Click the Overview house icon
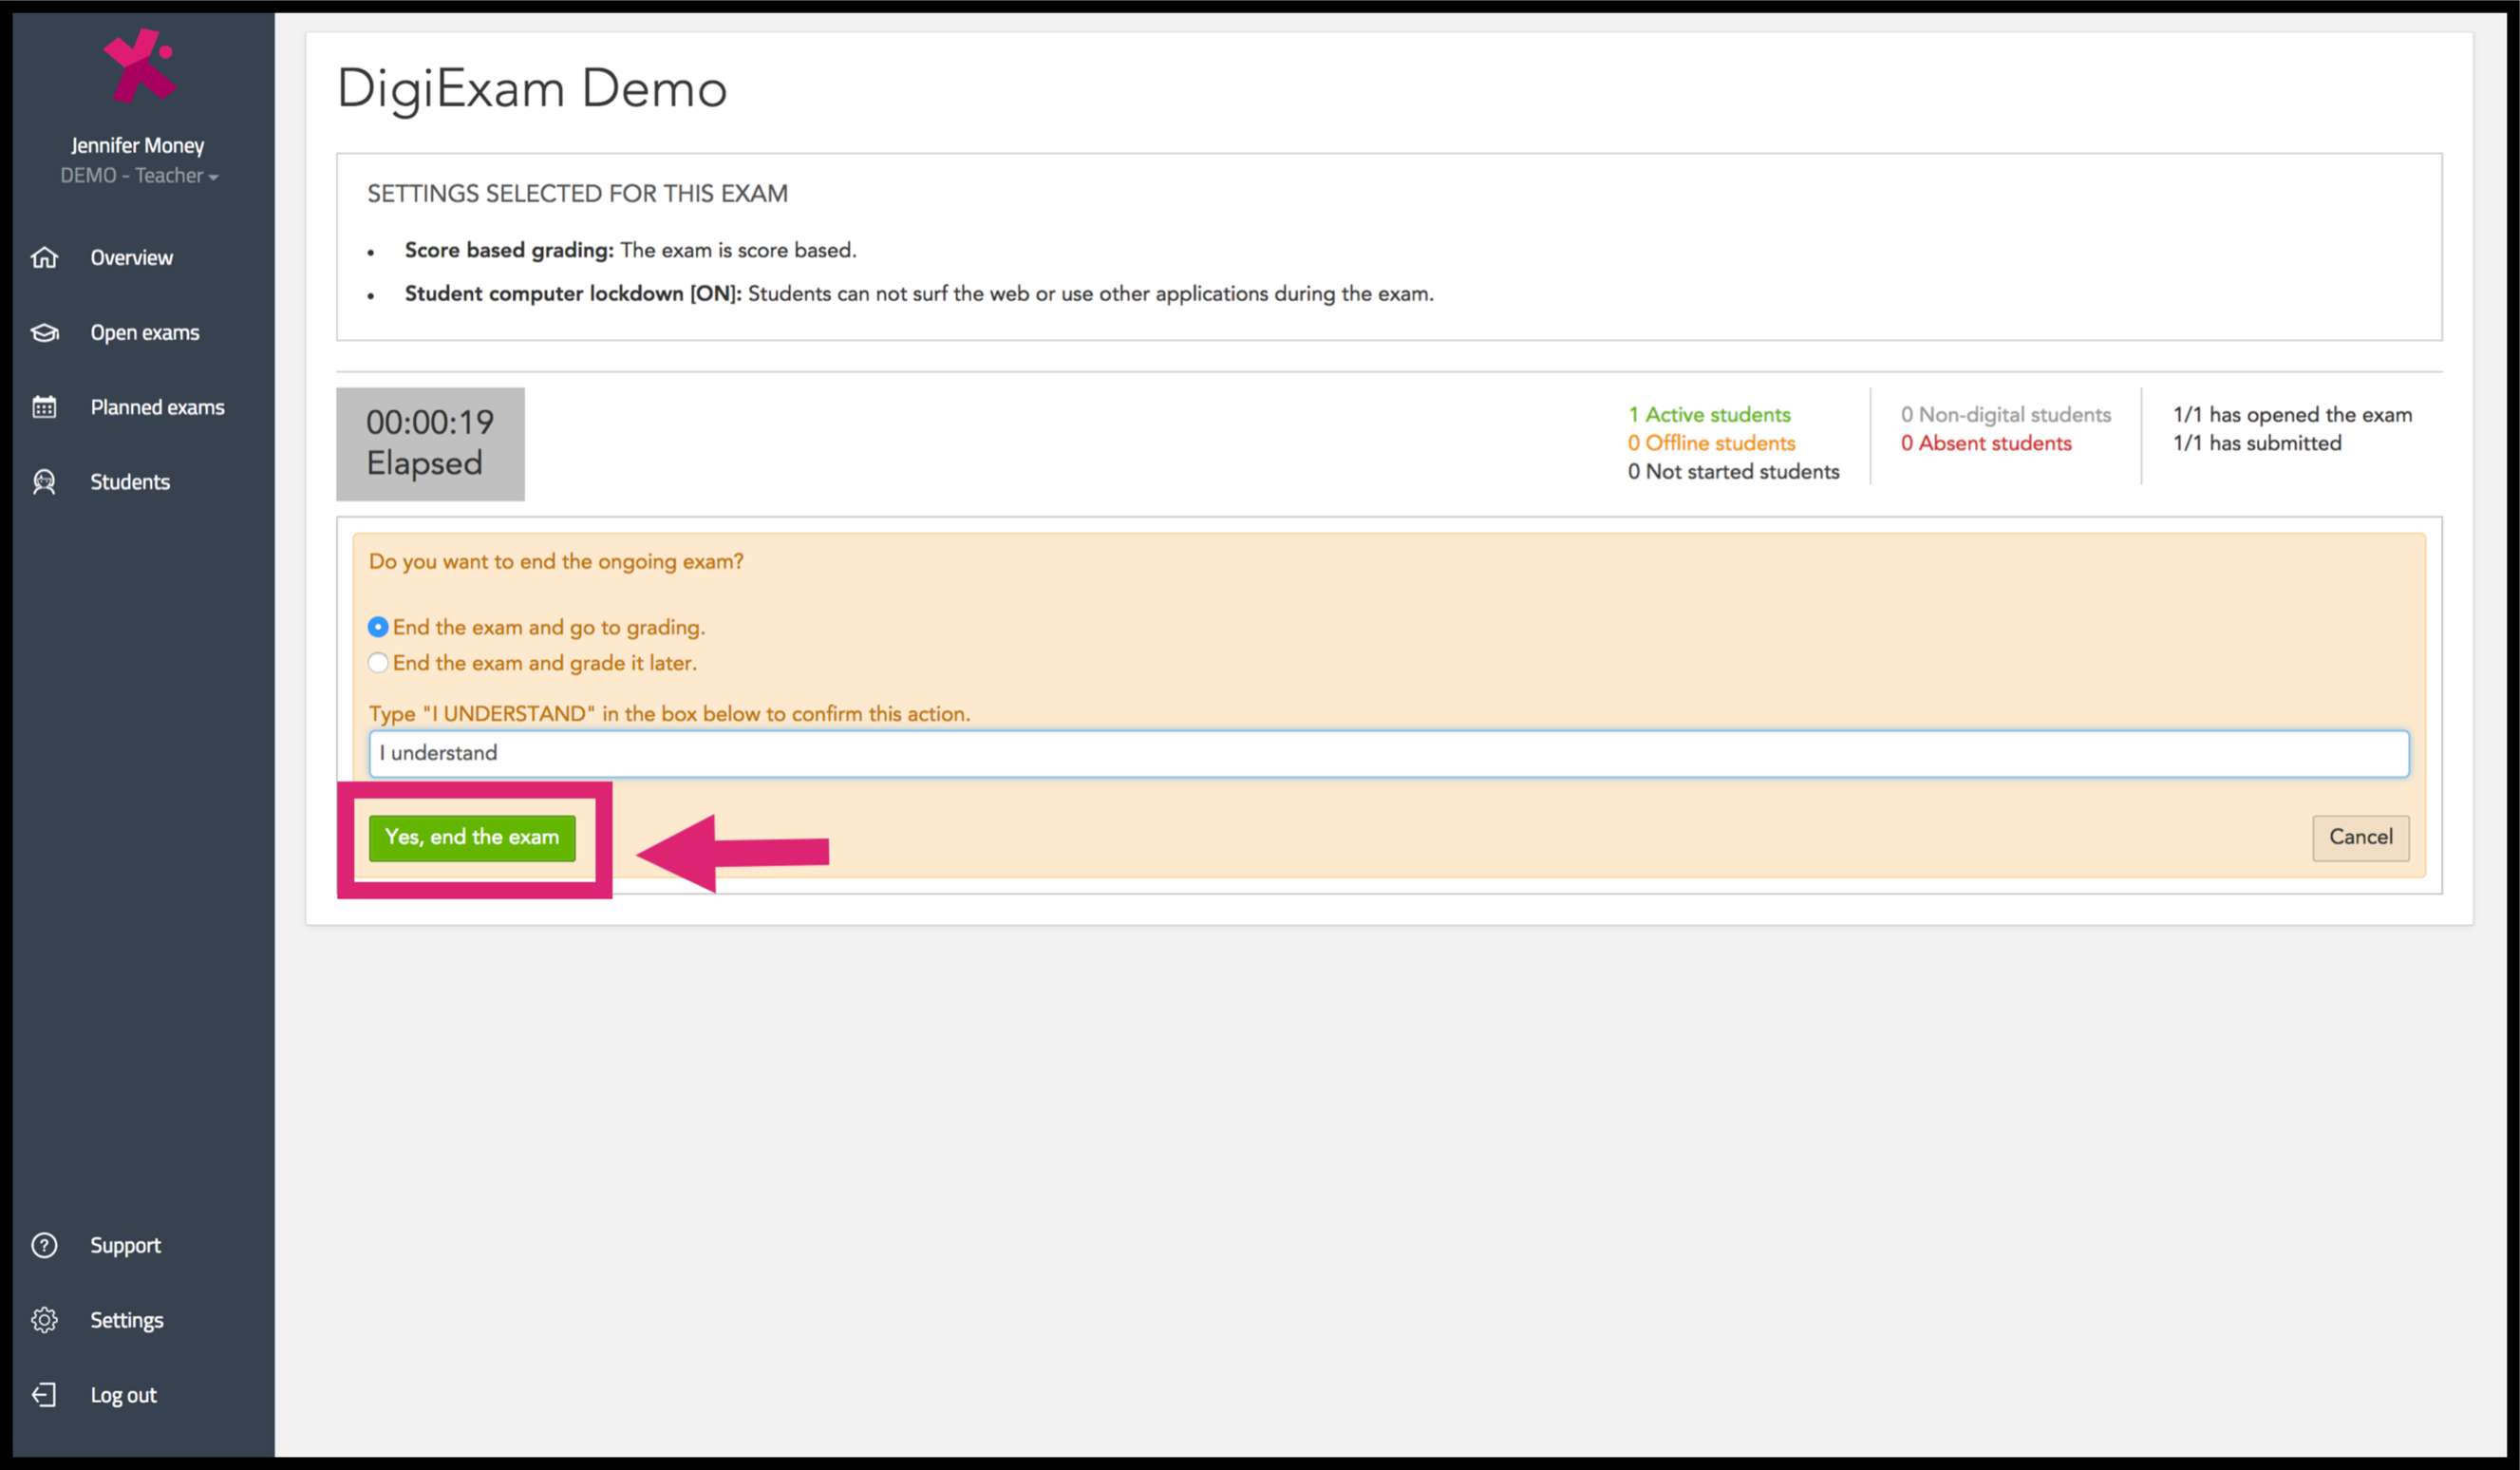 tap(45, 257)
